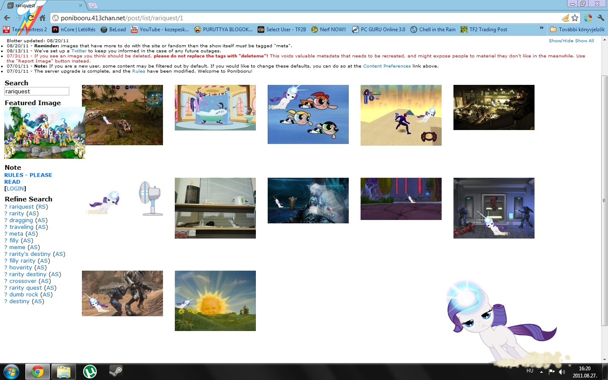Viewport: 608px width, 380px height.
Task: Open the Chrome wrench menu
Action: point(601,18)
